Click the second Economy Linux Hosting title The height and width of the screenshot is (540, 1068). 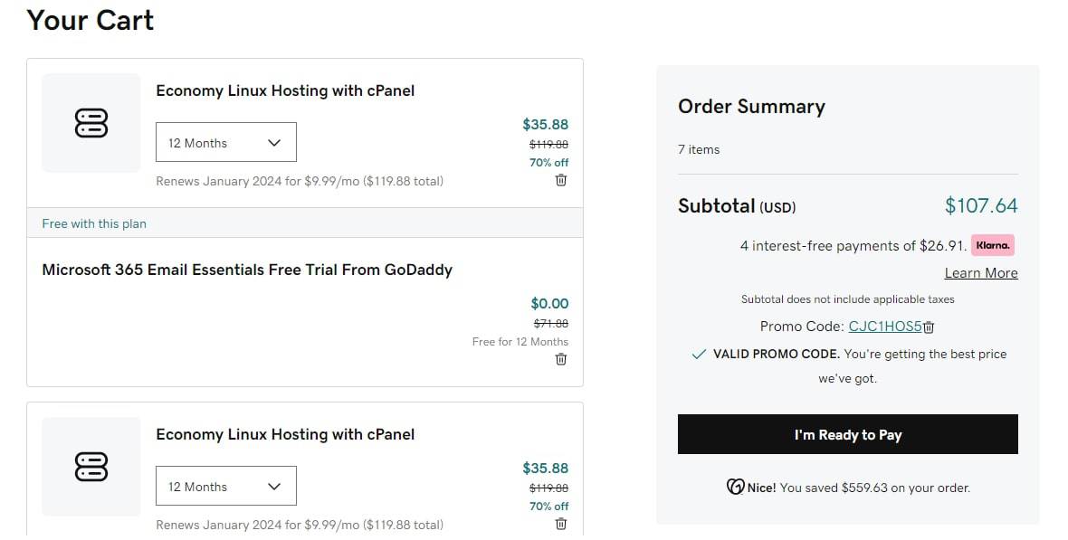285,434
